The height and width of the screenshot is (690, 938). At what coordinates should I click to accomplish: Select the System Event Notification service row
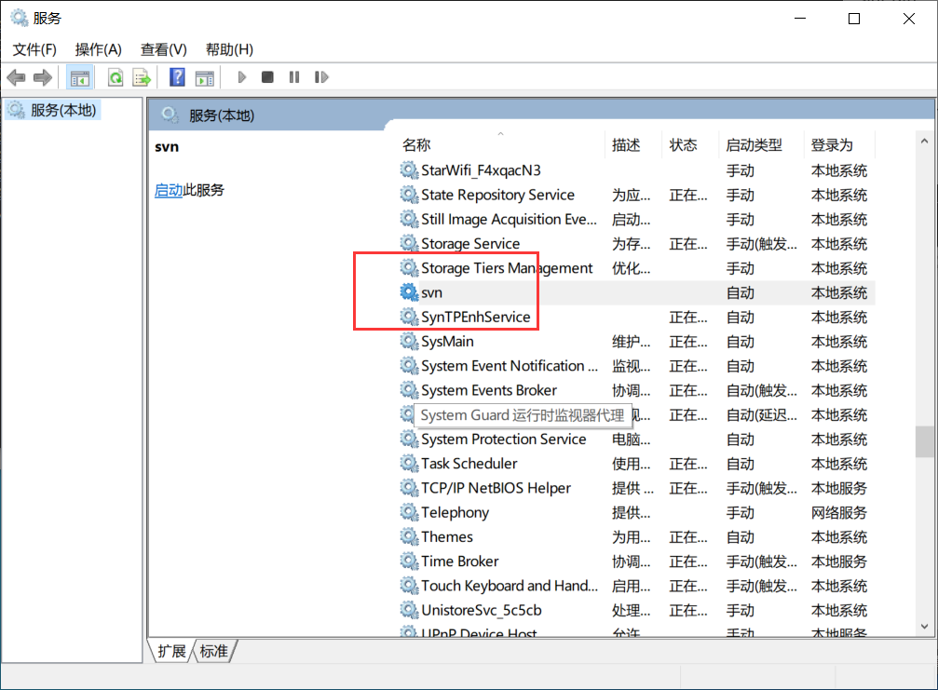pos(636,366)
